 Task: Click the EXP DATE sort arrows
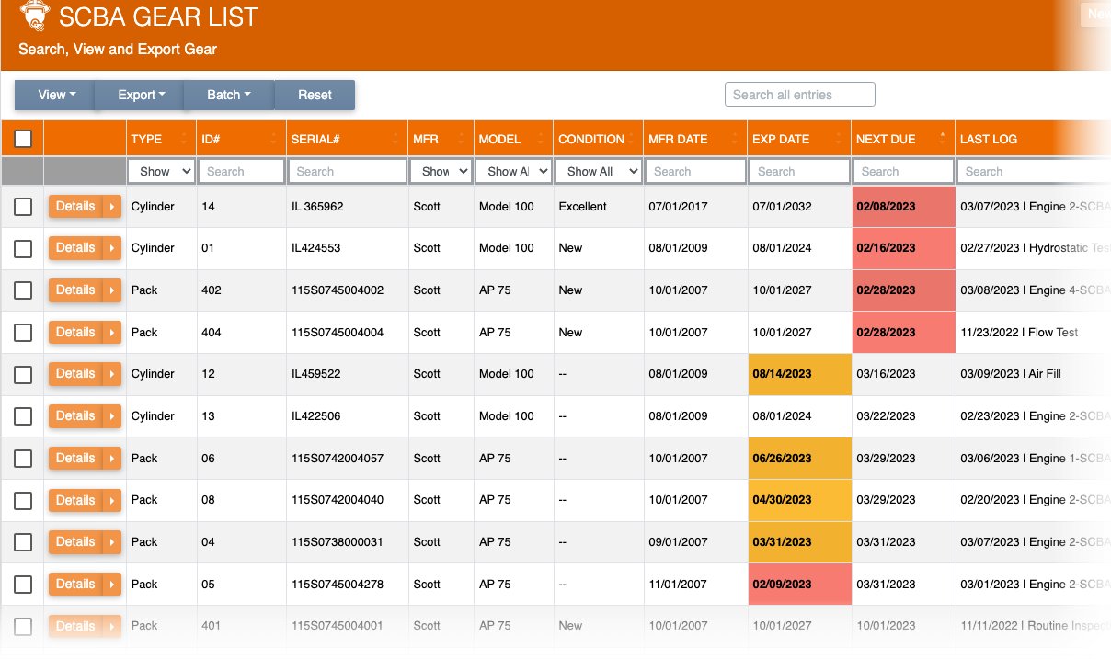[839, 139]
